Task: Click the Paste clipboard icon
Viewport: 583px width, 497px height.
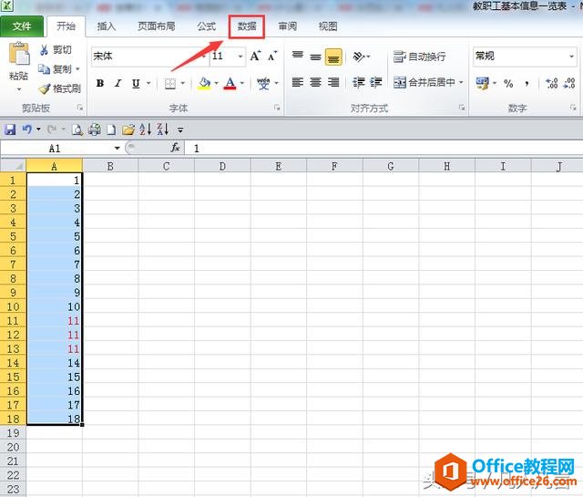Action: 19,54
